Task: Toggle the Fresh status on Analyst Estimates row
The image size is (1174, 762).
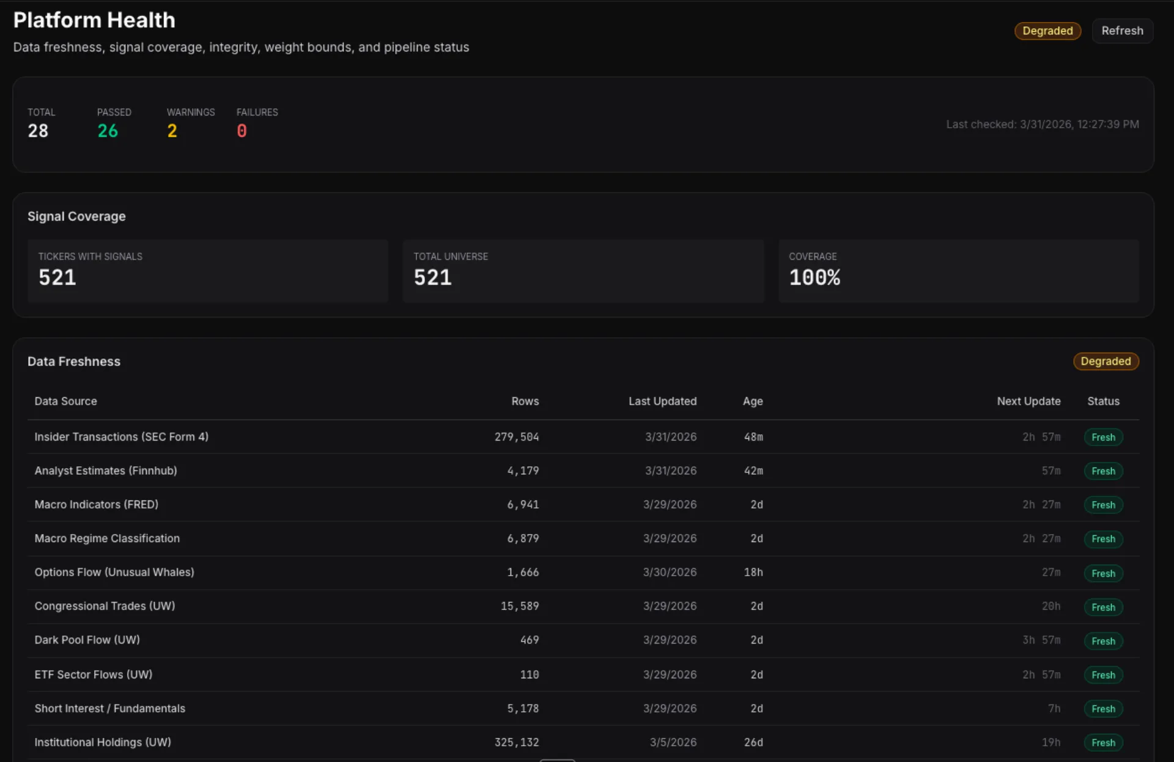Action: coord(1103,471)
